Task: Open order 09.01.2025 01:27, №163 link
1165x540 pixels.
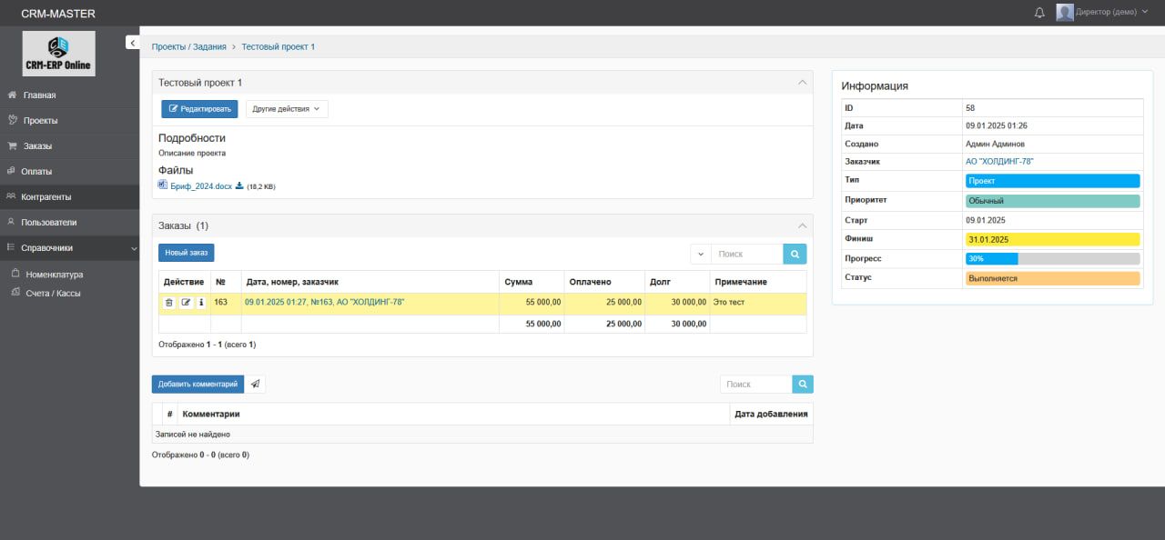Action: click(324, 302)
